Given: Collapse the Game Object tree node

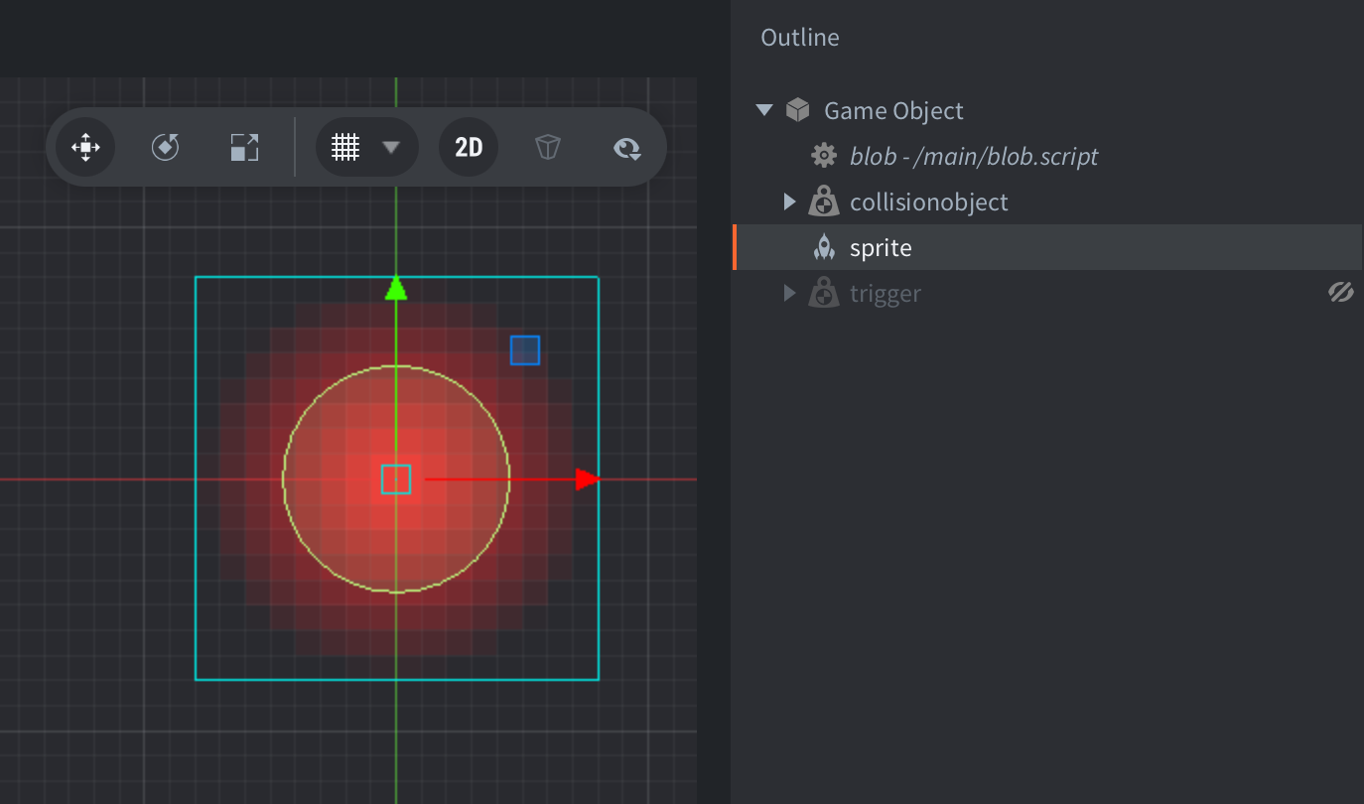Looking at the screenshot, I should [x=763, y=110].
